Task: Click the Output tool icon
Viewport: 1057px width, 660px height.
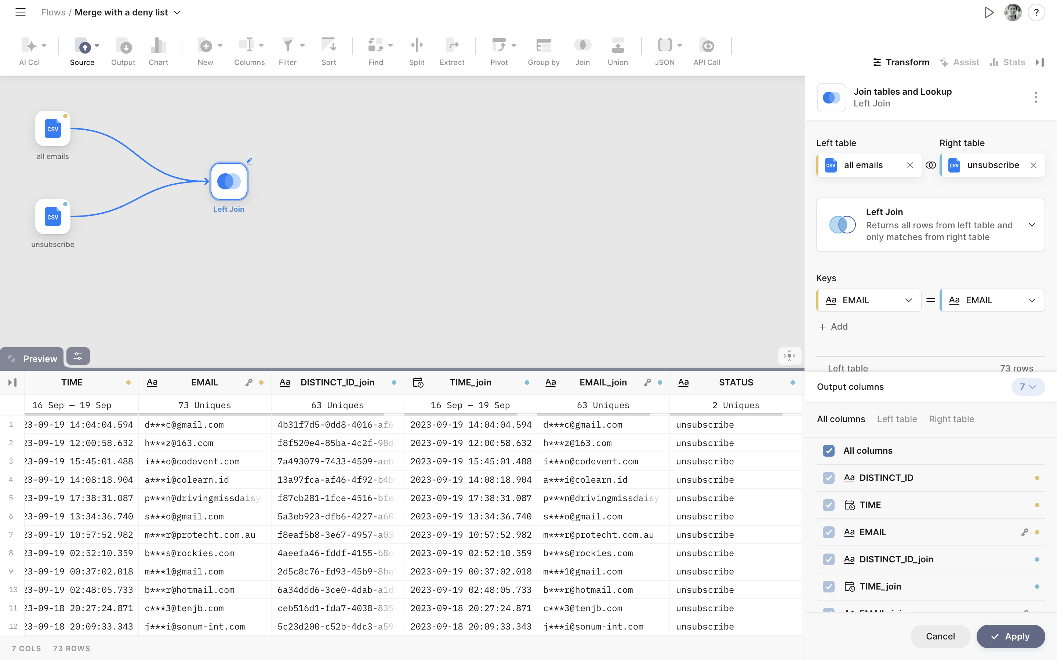Action: (x=124, y=46)
